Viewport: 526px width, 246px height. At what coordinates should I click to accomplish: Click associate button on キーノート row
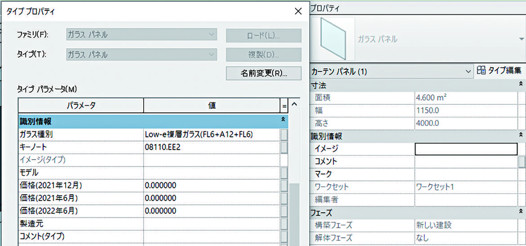pyautogui.click(x=284, y=147)
